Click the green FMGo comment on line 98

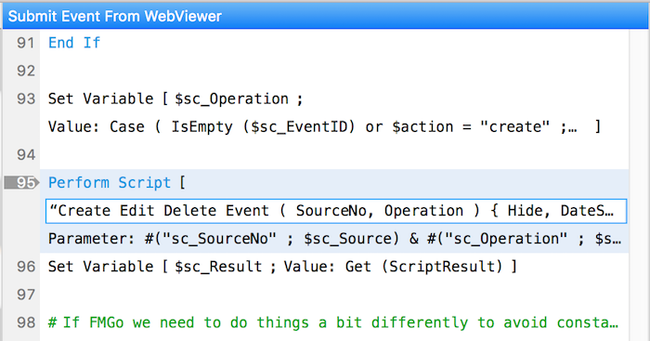point(333,322)
